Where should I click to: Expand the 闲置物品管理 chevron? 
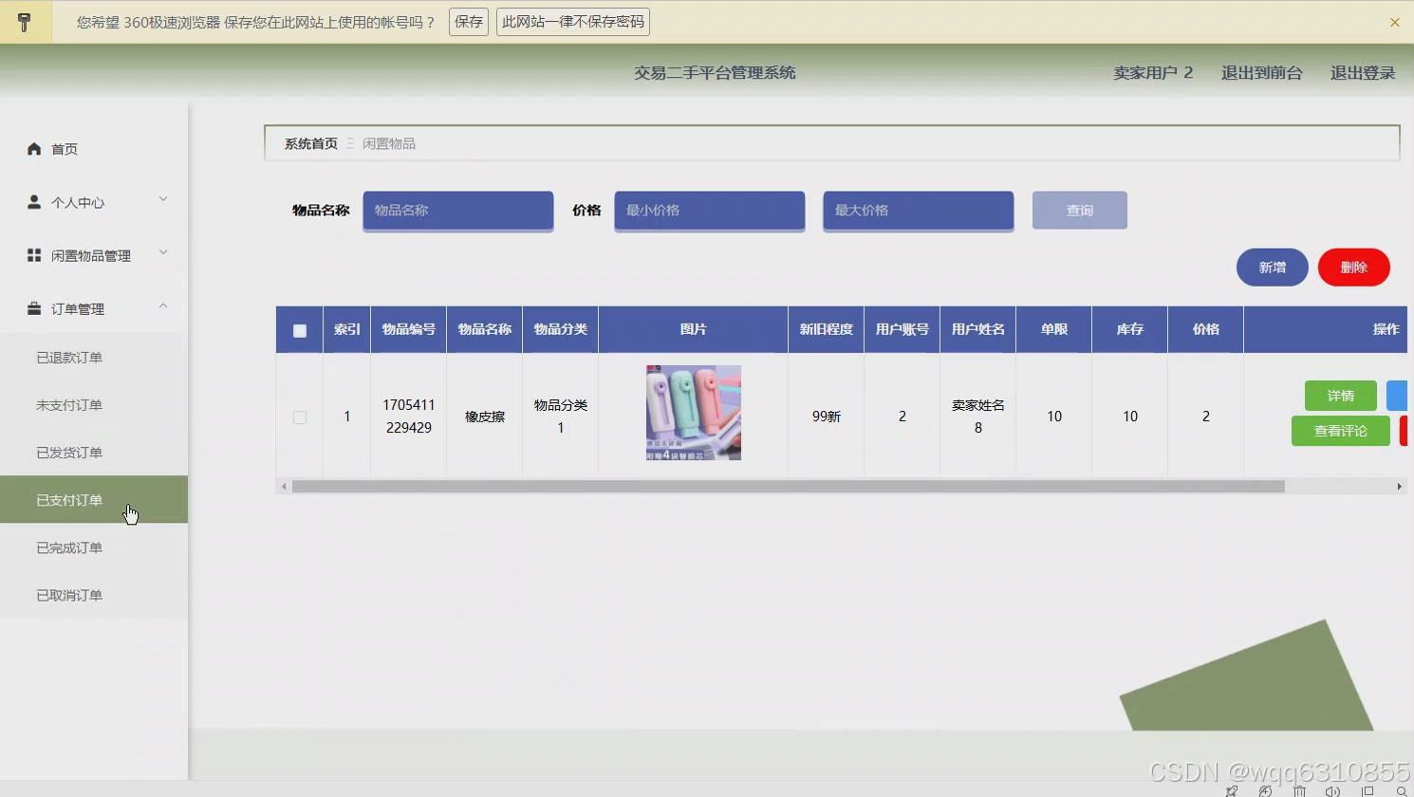163,252
